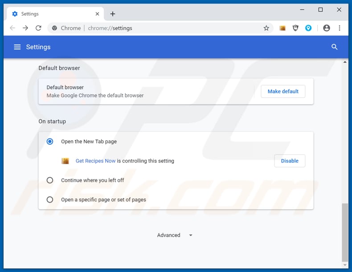Choose 'Open a specific page or set of pages'
The image size is (352, 272).
50,199
